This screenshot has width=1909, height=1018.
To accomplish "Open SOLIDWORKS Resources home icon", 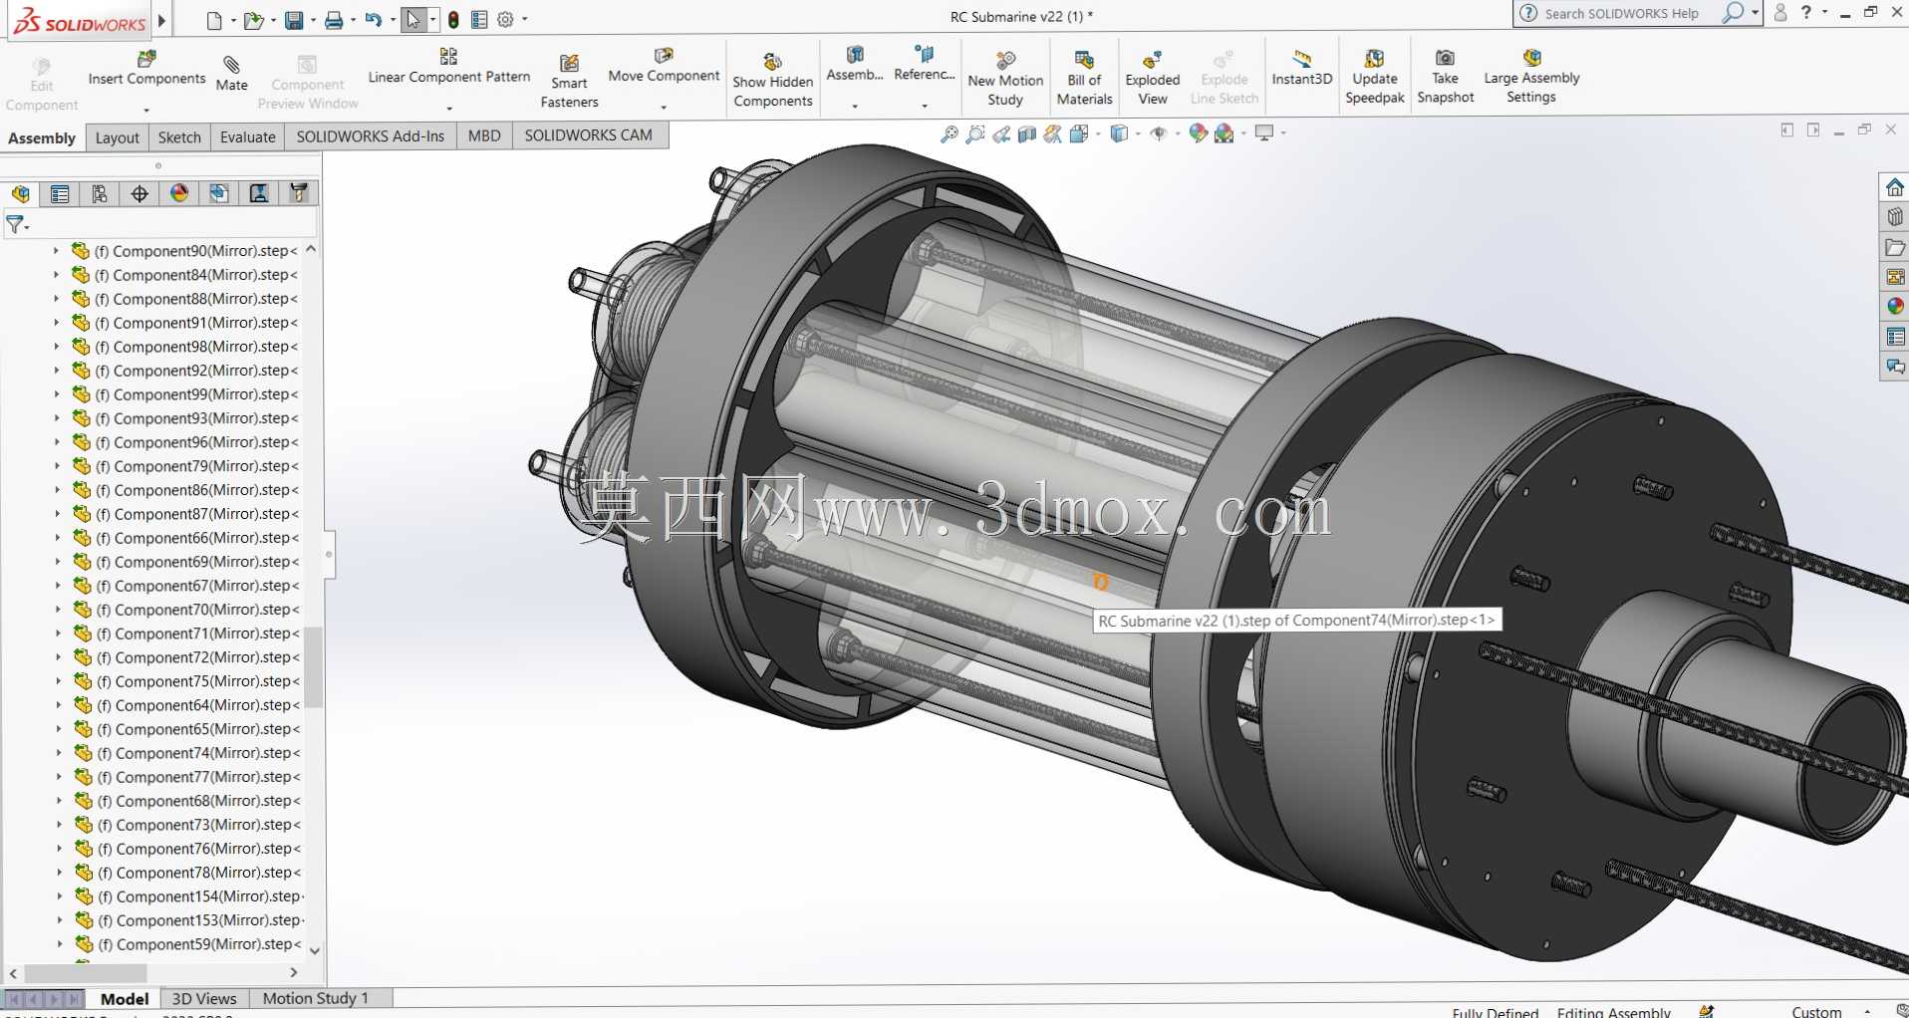I will click(x=1894, y=187).
